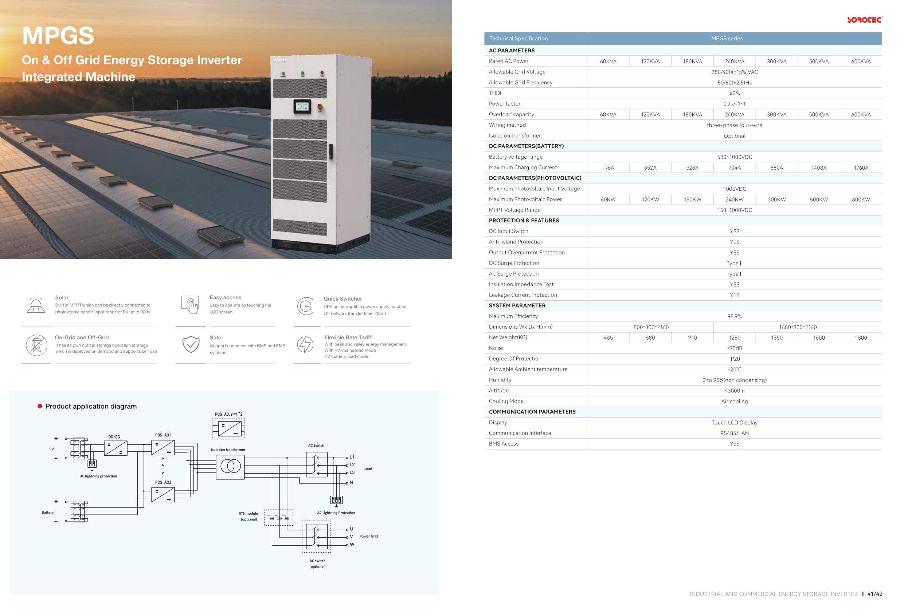The height and width of the screenshot is (613, 904).
Task: Click the '<75dB' noise value
Action: [x=735, y=348]
